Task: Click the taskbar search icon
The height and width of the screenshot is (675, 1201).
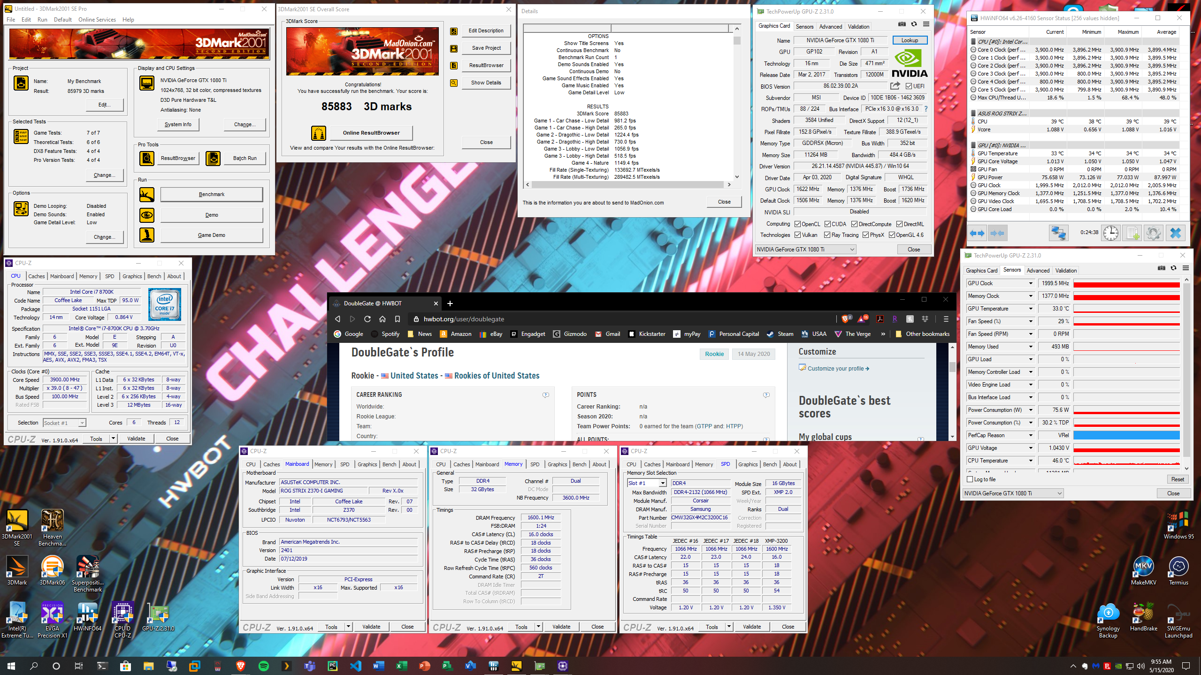Action: click(34, 666)
